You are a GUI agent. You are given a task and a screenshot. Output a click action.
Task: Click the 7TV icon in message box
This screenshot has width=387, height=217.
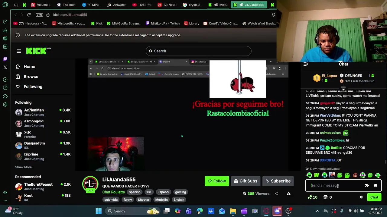pyautogui.click(x=367, y=186)
